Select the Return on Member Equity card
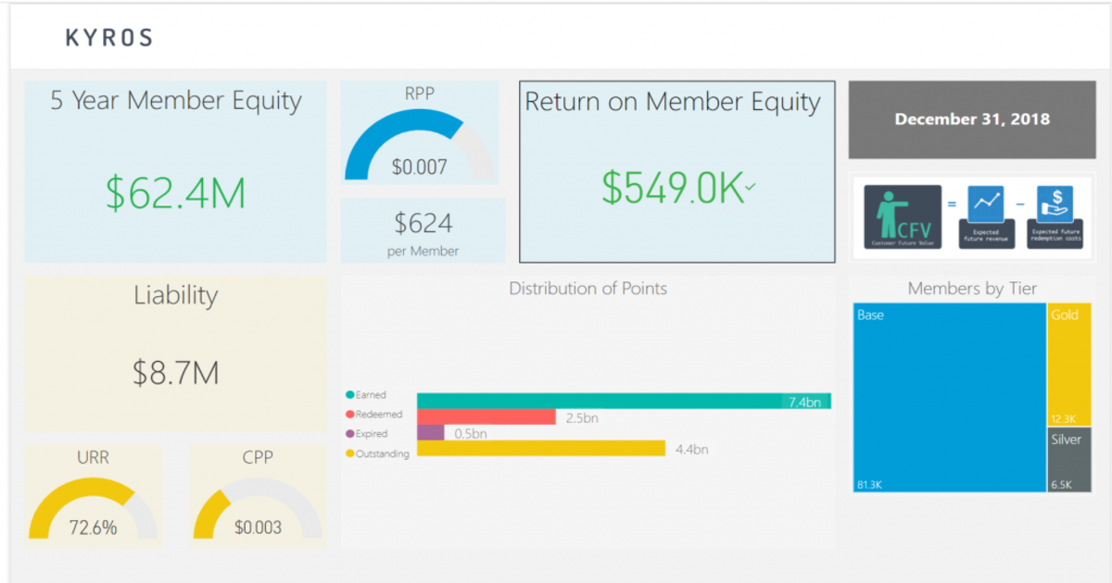This screenshot has height=583, width=1112. click(x=676, y=171)
